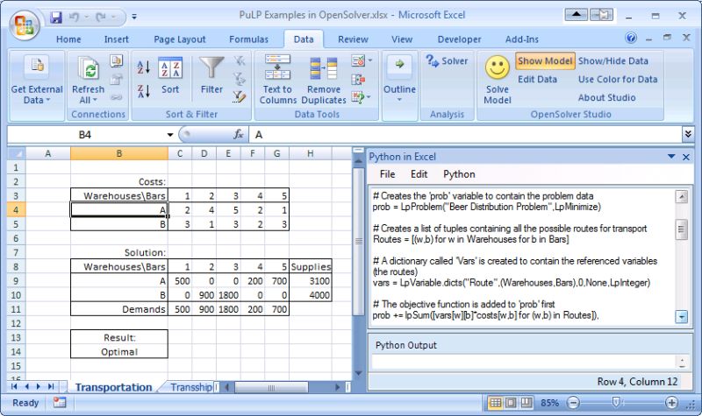This screenshot has height=416, width=702.
Task: Open the Name Box dropdown arrow
Action: 170,135
